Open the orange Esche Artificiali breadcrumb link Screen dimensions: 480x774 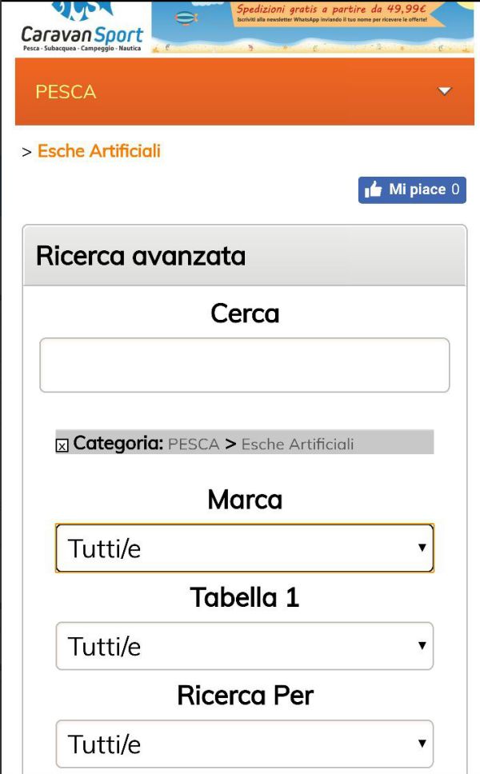pos(99,150)
